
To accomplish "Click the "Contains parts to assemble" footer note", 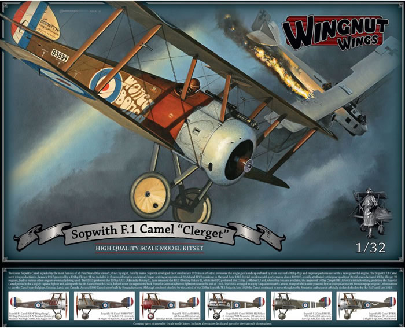I will click(203, 323).
